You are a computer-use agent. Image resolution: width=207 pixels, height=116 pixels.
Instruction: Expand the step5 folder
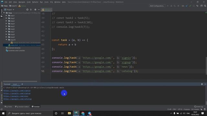(x=6, y=26)
